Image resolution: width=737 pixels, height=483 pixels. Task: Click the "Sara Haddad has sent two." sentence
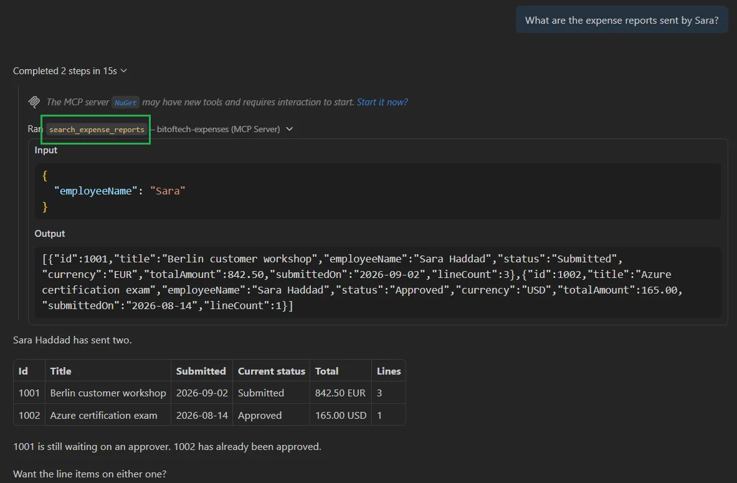pos(72,340)
